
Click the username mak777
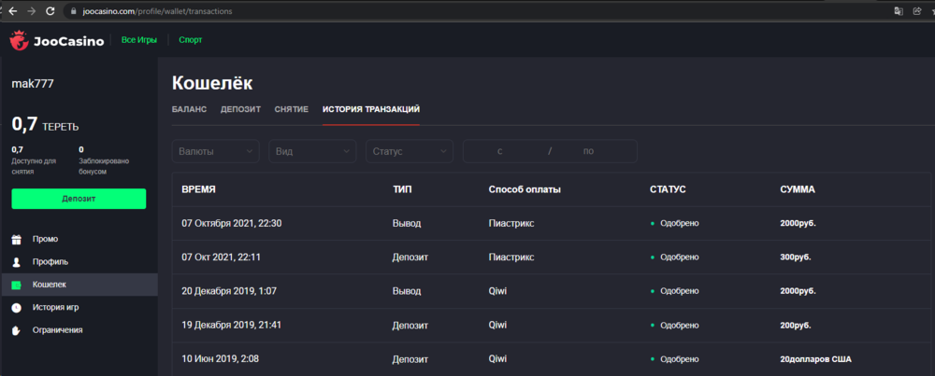click(x=33, y=84)
